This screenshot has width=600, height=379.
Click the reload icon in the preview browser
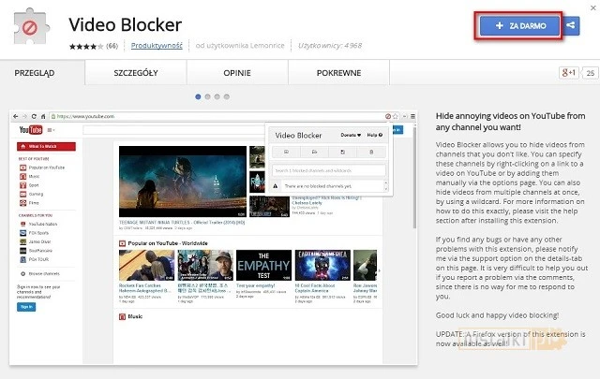pos(34,116)
